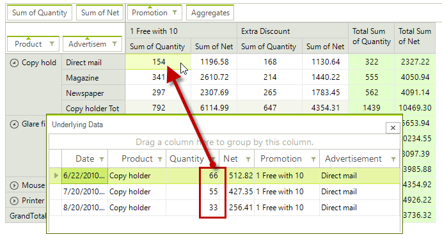Open Promotion column filter in Underlying Data
The width and height of the screenshot is (442, 239).
click(x=313, y=159)
